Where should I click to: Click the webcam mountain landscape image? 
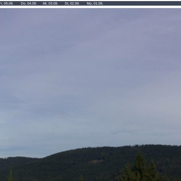[90, 94]
